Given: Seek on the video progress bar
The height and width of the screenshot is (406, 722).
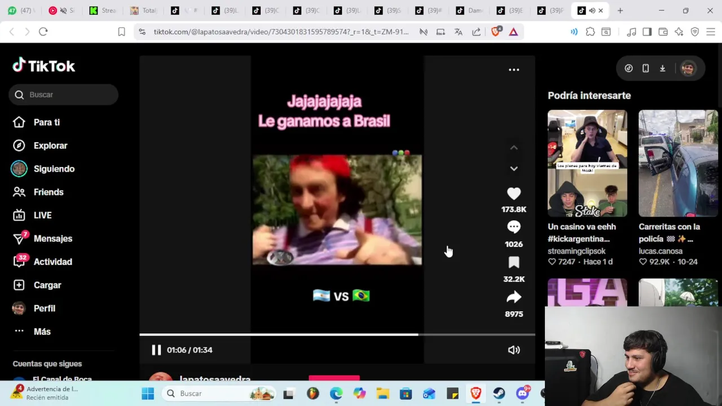Looking at the screenshot, I should coord(337,334).
